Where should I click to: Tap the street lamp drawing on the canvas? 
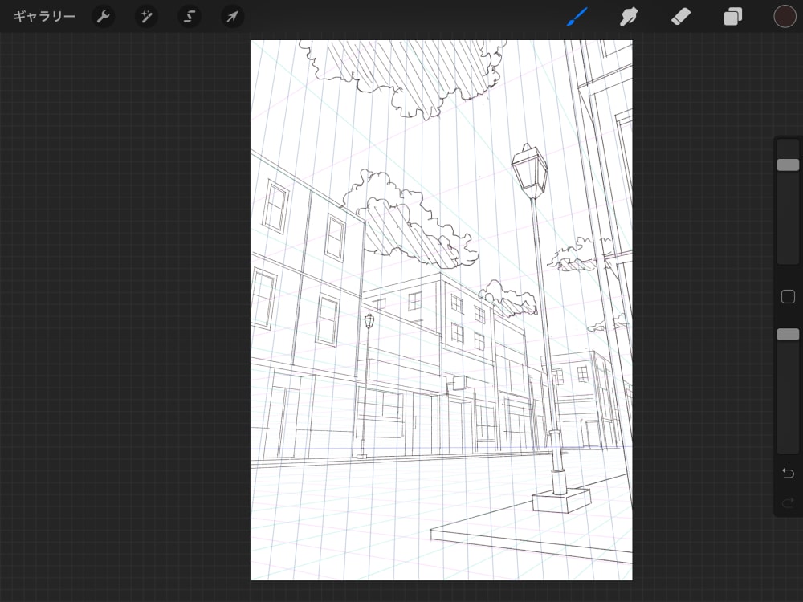530,169
